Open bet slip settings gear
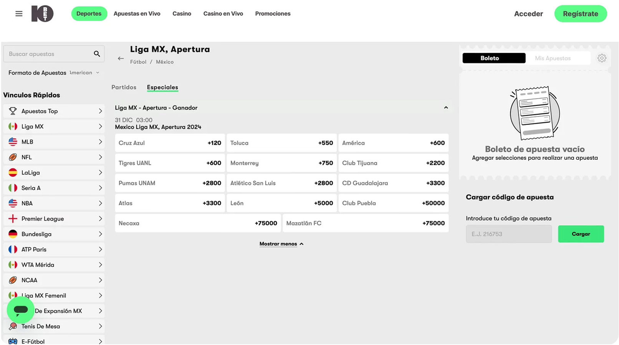The height and width of the screenshot is (345, 619). [x=602, y=58]
